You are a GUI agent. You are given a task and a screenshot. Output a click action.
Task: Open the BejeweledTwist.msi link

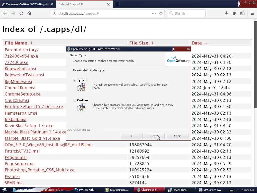[x=24, y=75]
